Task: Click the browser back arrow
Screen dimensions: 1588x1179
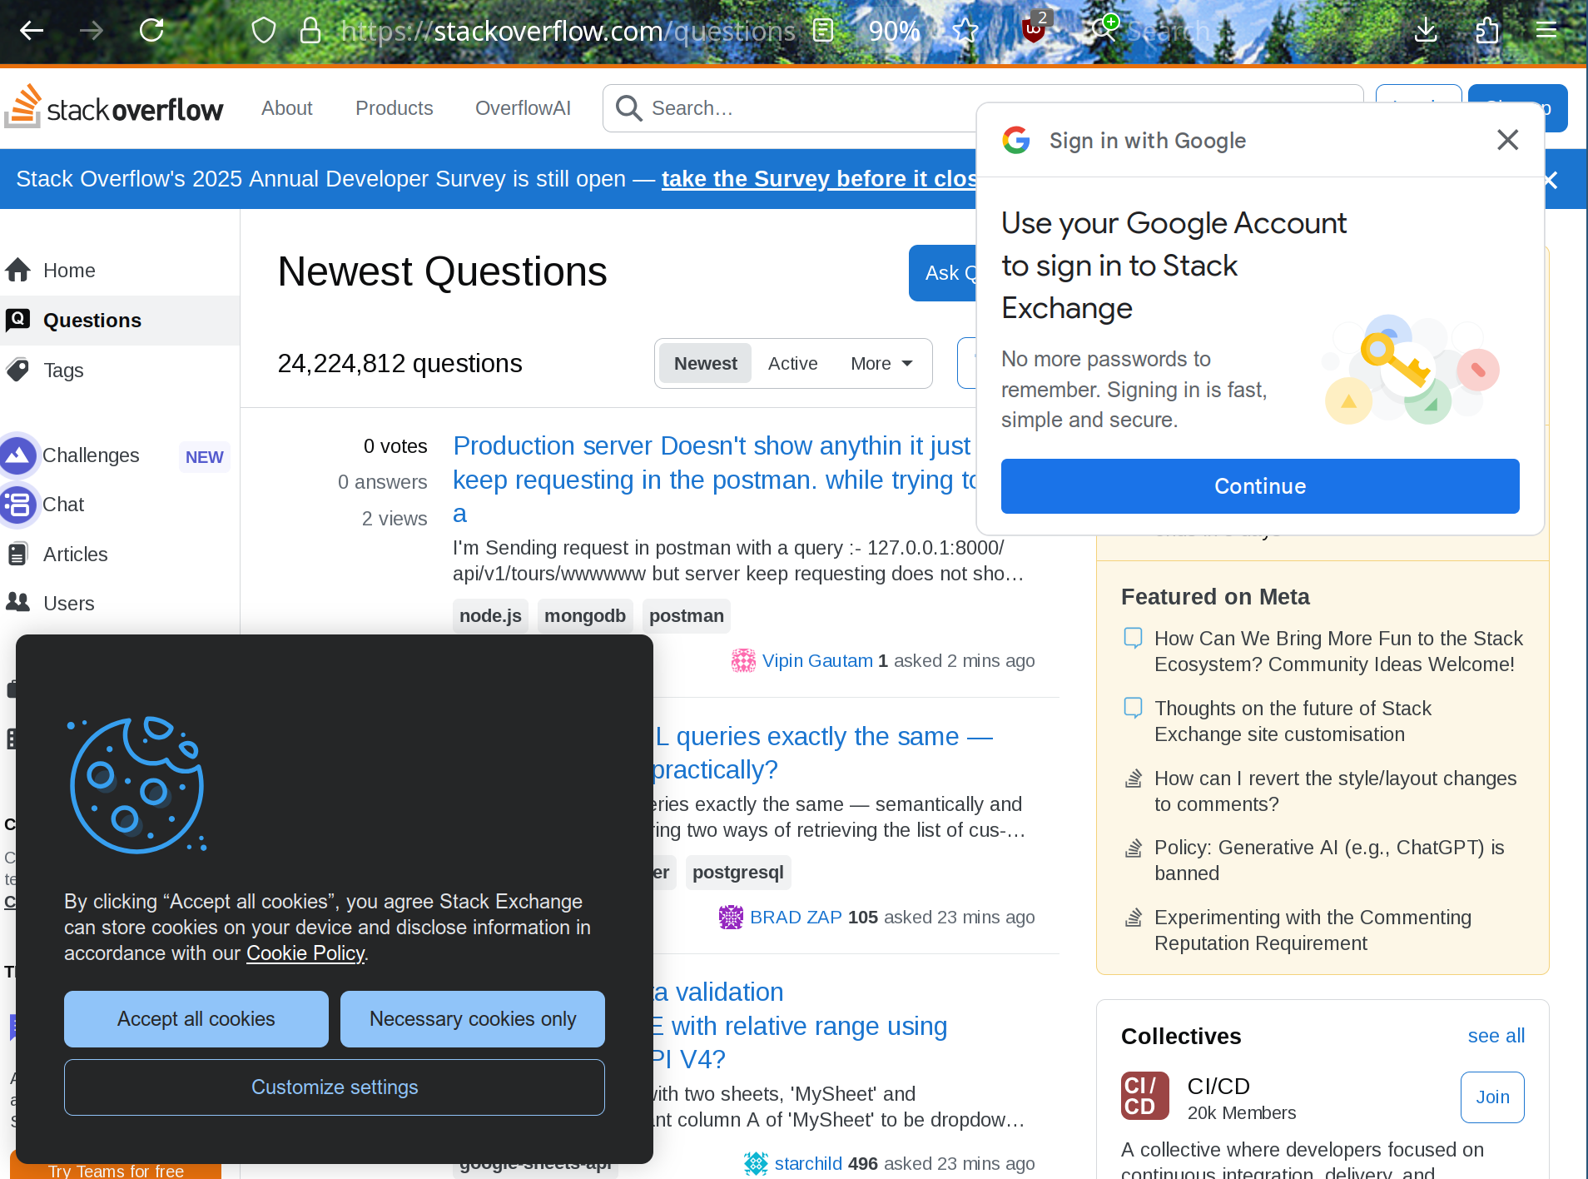Action: tap(32, 31)
